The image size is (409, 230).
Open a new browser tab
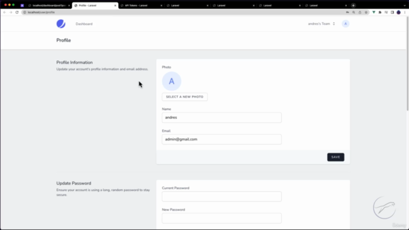(x=353, y=6)
